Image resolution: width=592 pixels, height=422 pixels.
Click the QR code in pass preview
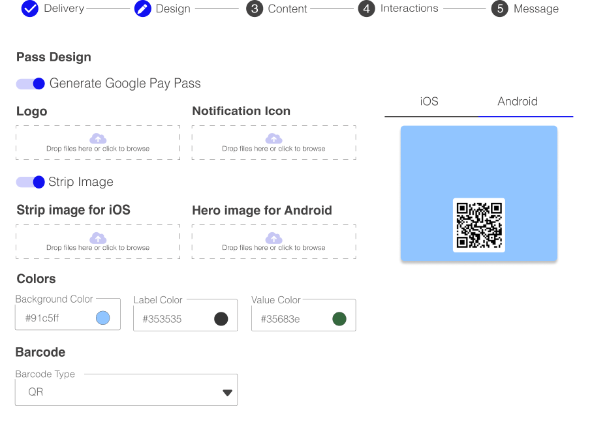coord(478,225)
